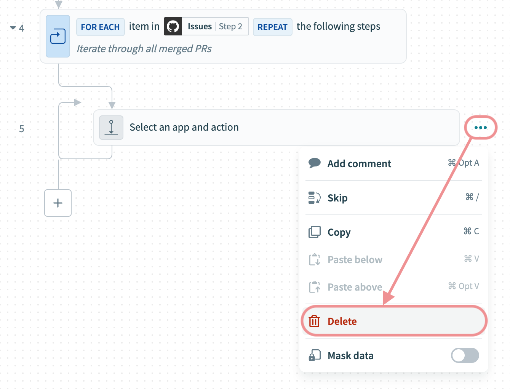
Task: Click the trash icon next to Delete
Action: click(314, 321)
